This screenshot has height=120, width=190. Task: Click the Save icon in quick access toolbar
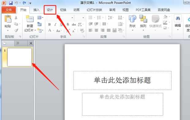point(11,3)
